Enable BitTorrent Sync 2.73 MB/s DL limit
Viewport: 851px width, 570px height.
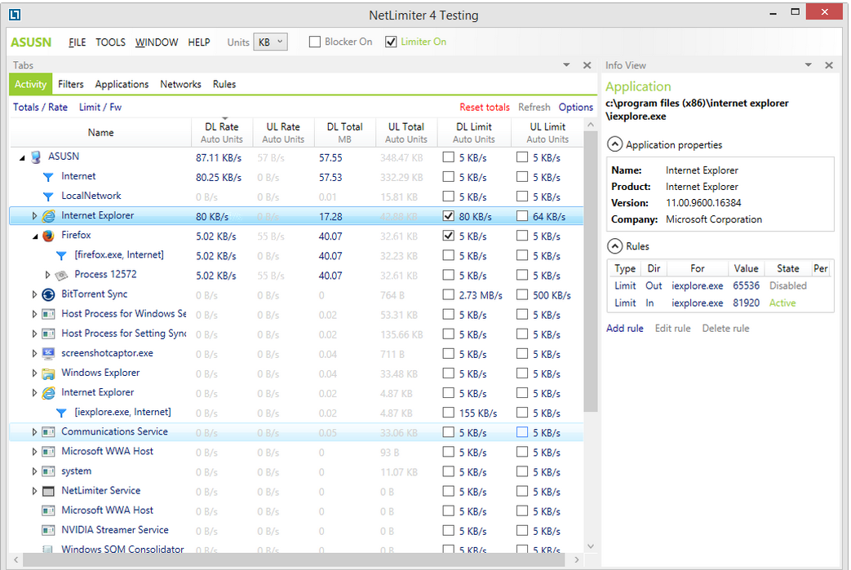click(x=448, y=294)
